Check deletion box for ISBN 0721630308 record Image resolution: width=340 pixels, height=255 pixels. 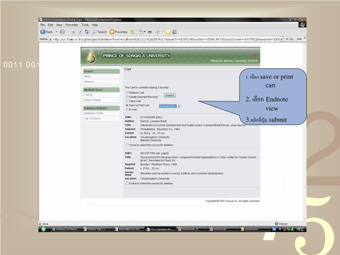(127, 145)
